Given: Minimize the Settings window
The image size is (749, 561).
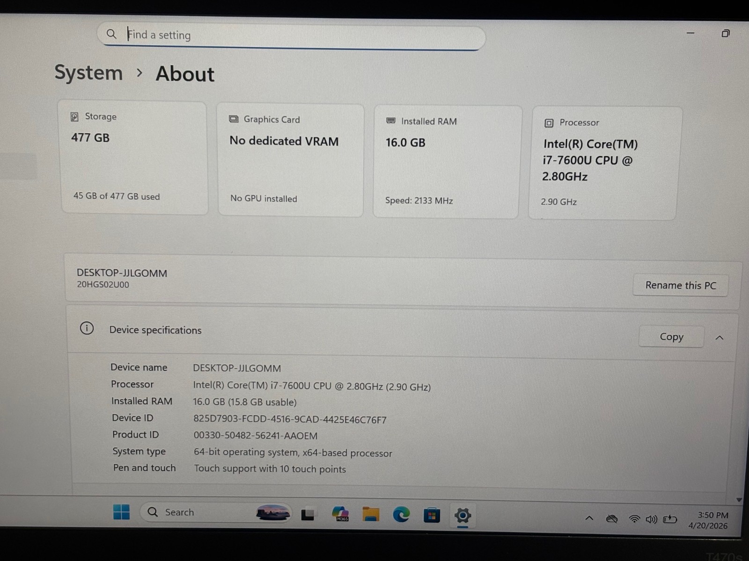Looking at the screenshot, I should point(690,33).
